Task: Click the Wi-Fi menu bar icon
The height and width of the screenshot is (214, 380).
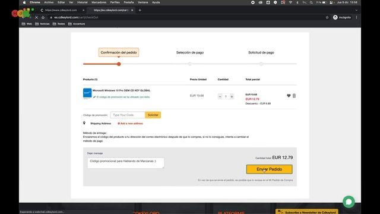Action: pyautogui.click(x=290, y=2)
